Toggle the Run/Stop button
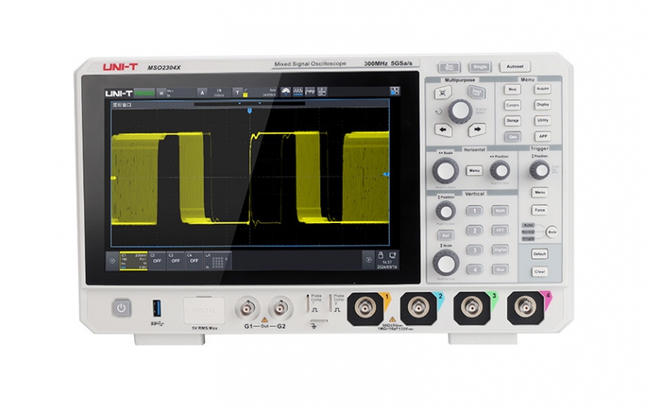Image resolution: width=662 pixels, height=413 pixels. [x=449, y=67]
